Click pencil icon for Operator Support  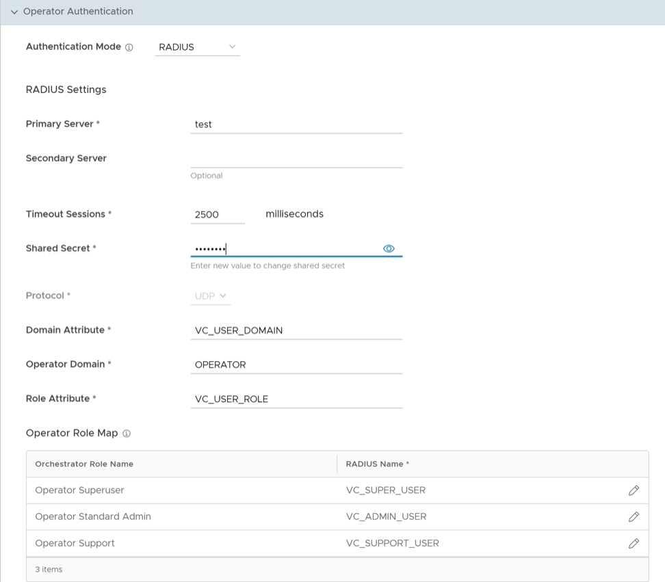(634, 543)
